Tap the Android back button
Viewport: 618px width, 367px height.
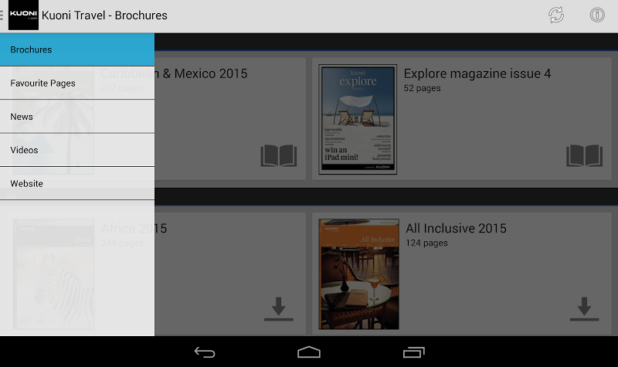(x=205, y=352)
